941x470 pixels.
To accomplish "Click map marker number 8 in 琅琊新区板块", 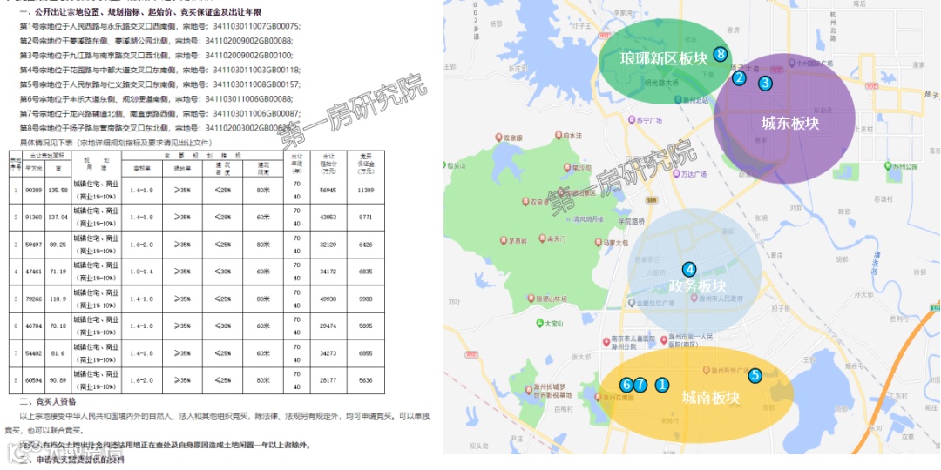I will tap(721, 55).
